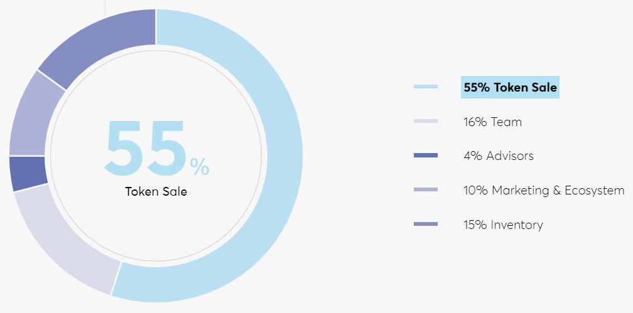Select the Advisors legend color swatch
The image size is (633, 313).
tap(426, 156)
